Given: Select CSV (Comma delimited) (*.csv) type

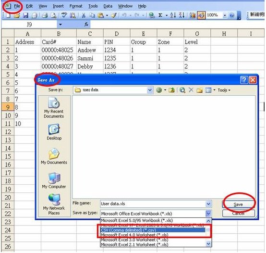Looking at the screenshot, I should click(153, 230).
